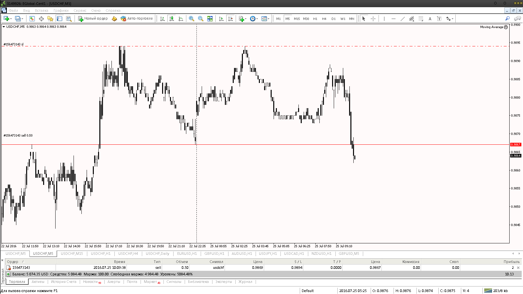The image size is (523, 294).
Task: Expand the New Chart dropdown arrow
Action: pos(11,19)
